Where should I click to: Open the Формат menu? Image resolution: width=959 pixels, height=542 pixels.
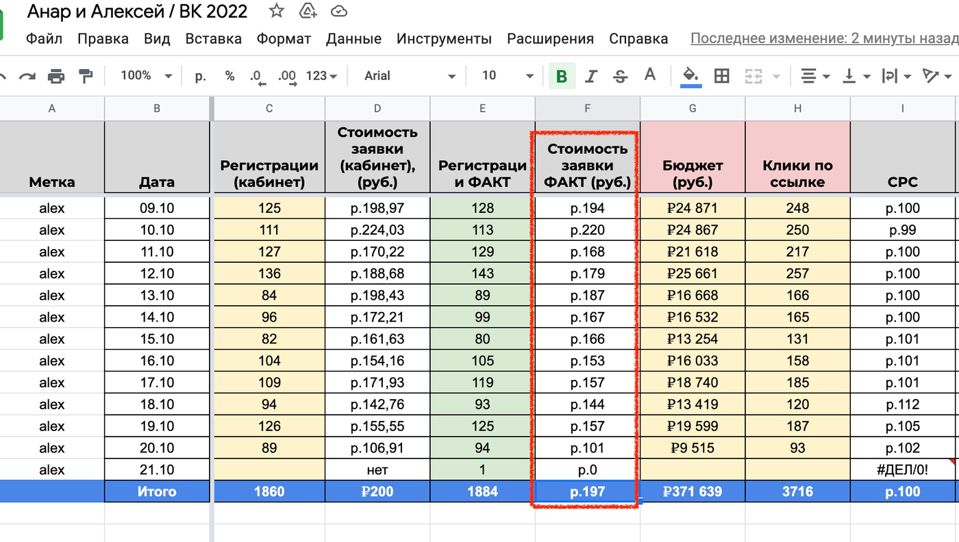pos(284,39)
